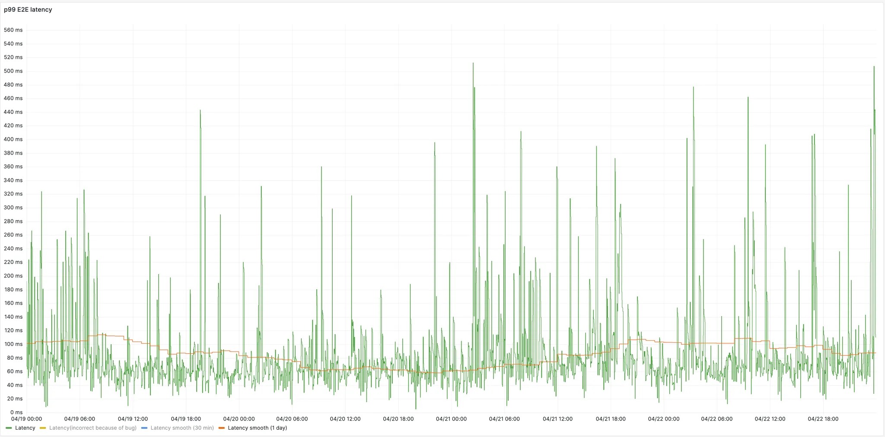The width and height of the screenshot is (885, 437).
Task: Click the blue marker for Latency smooth (30 min)
Action: (x=144, y=428)
